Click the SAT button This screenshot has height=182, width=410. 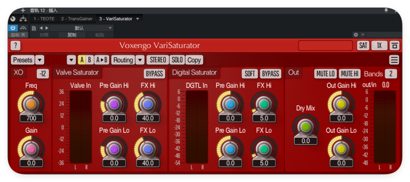(363, 46)
